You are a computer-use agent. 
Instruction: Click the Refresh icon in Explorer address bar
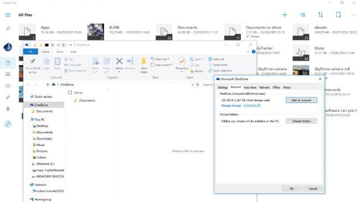198,85
